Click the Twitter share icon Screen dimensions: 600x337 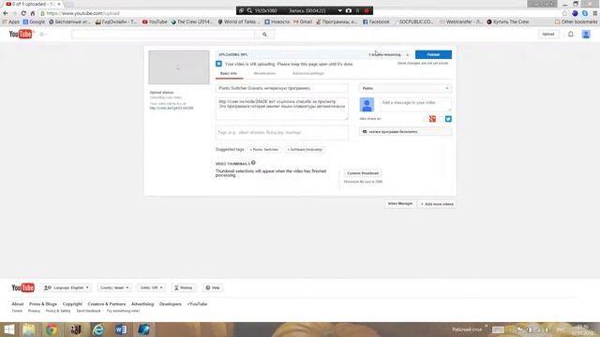pyautogui.click(x=448, y=119)
